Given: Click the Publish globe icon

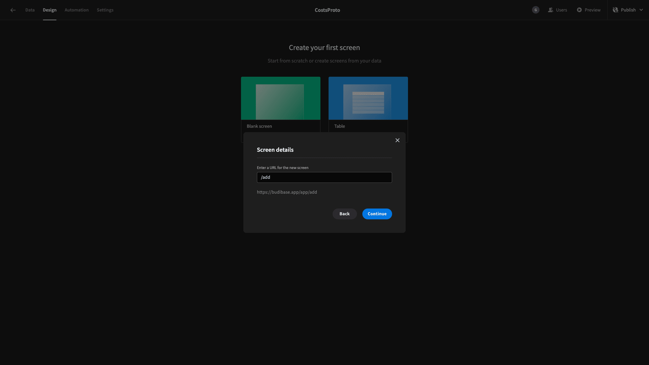Looking at the screenshot, I should (615, 10).
